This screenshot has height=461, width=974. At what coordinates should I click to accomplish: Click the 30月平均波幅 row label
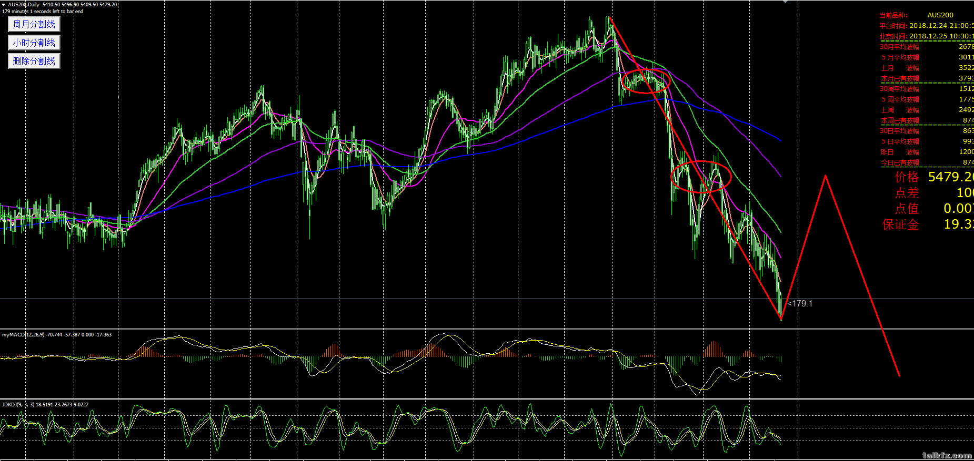point(899,47)
